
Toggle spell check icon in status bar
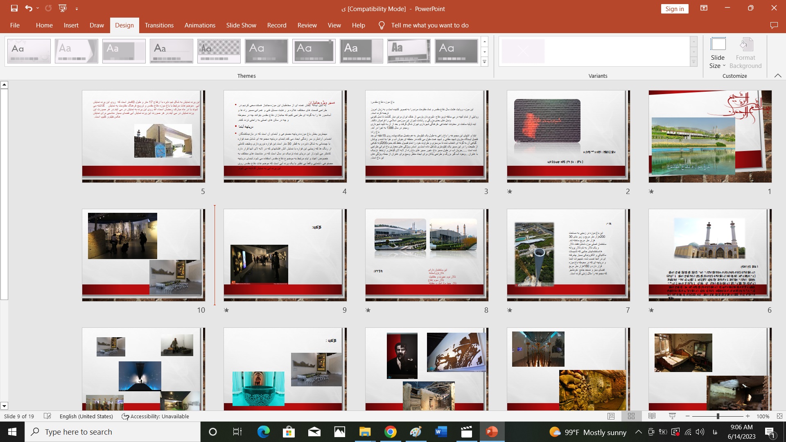47,416
